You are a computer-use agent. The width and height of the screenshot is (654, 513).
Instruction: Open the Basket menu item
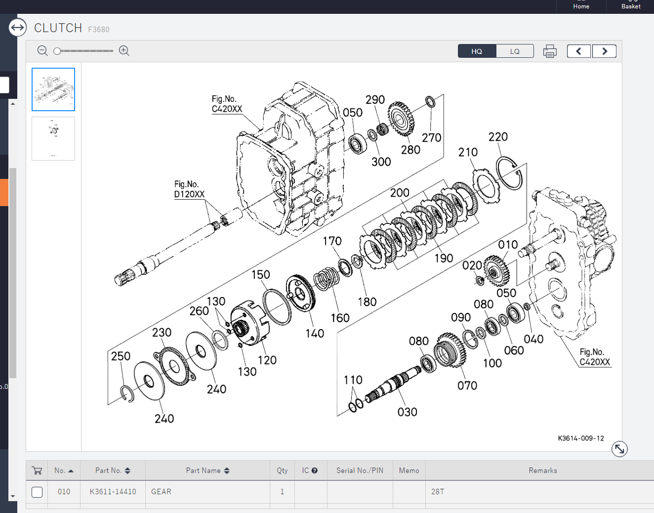(x=631, y=6)
